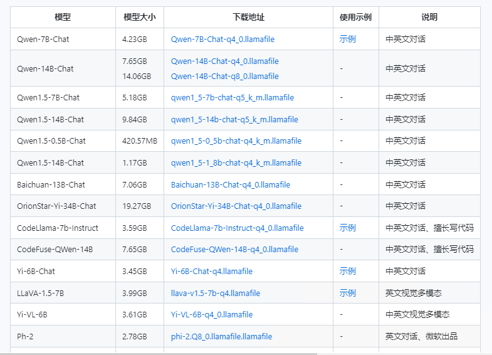492x355 pixels.
Task: Select the Yi-6B-Chat model name cell
Action: pos(63,272)
